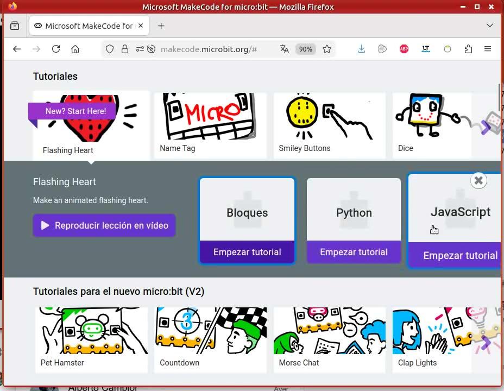
Task: Click the blocked autoplay icon
Action: tap(151, 49)
